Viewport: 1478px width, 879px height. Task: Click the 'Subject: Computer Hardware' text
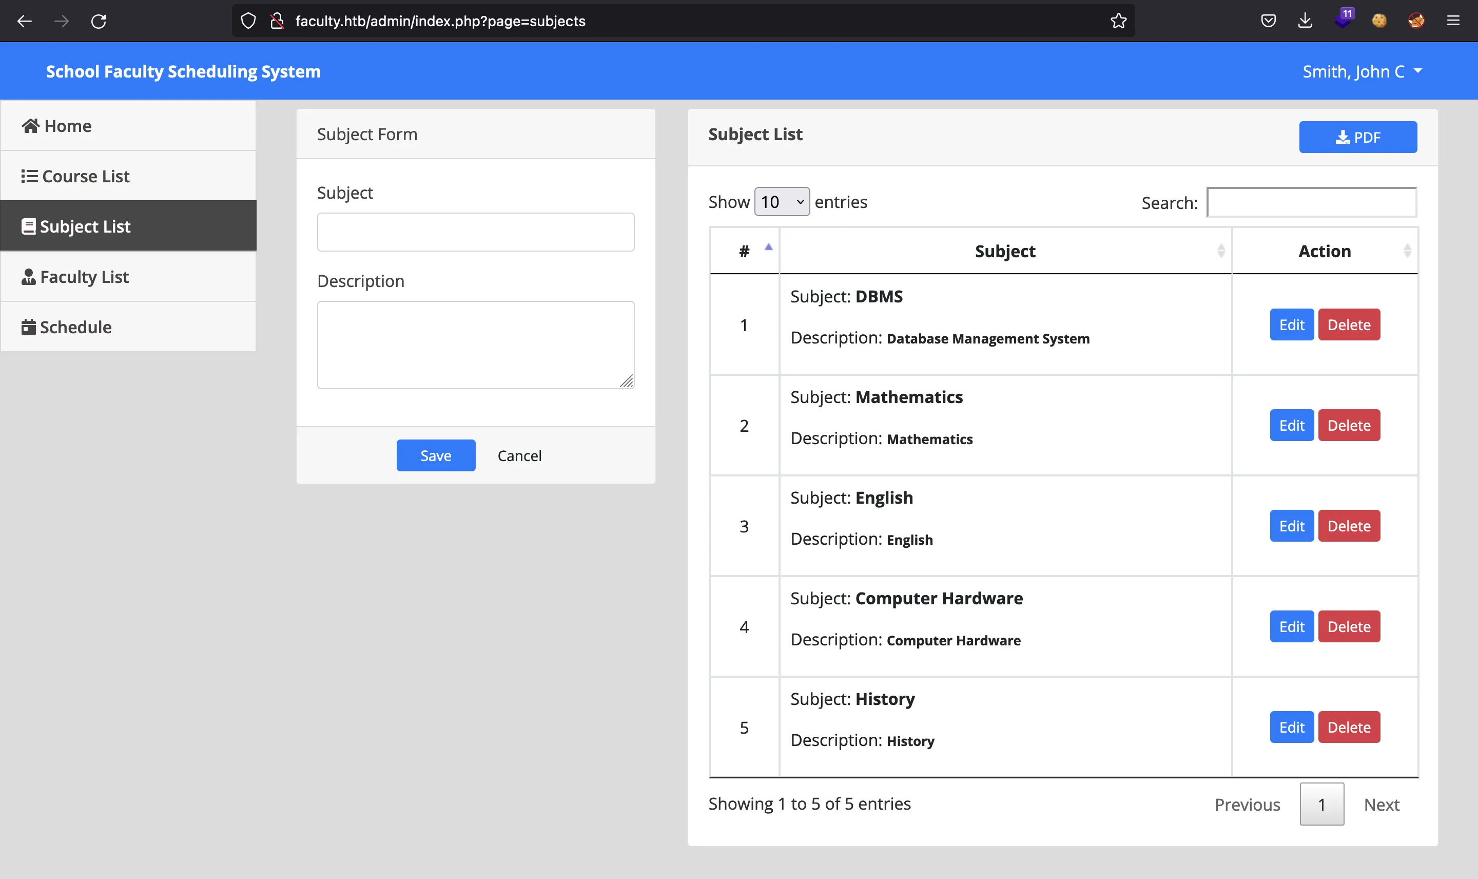[x=906, y=598]
